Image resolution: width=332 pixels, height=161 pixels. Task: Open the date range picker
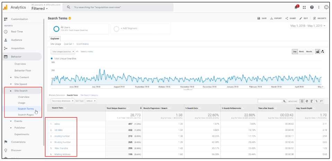point(308,26)
